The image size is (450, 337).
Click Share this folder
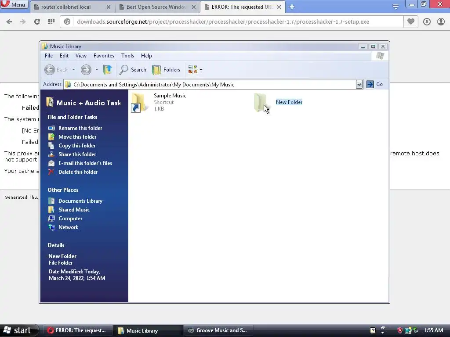(77, 154)
